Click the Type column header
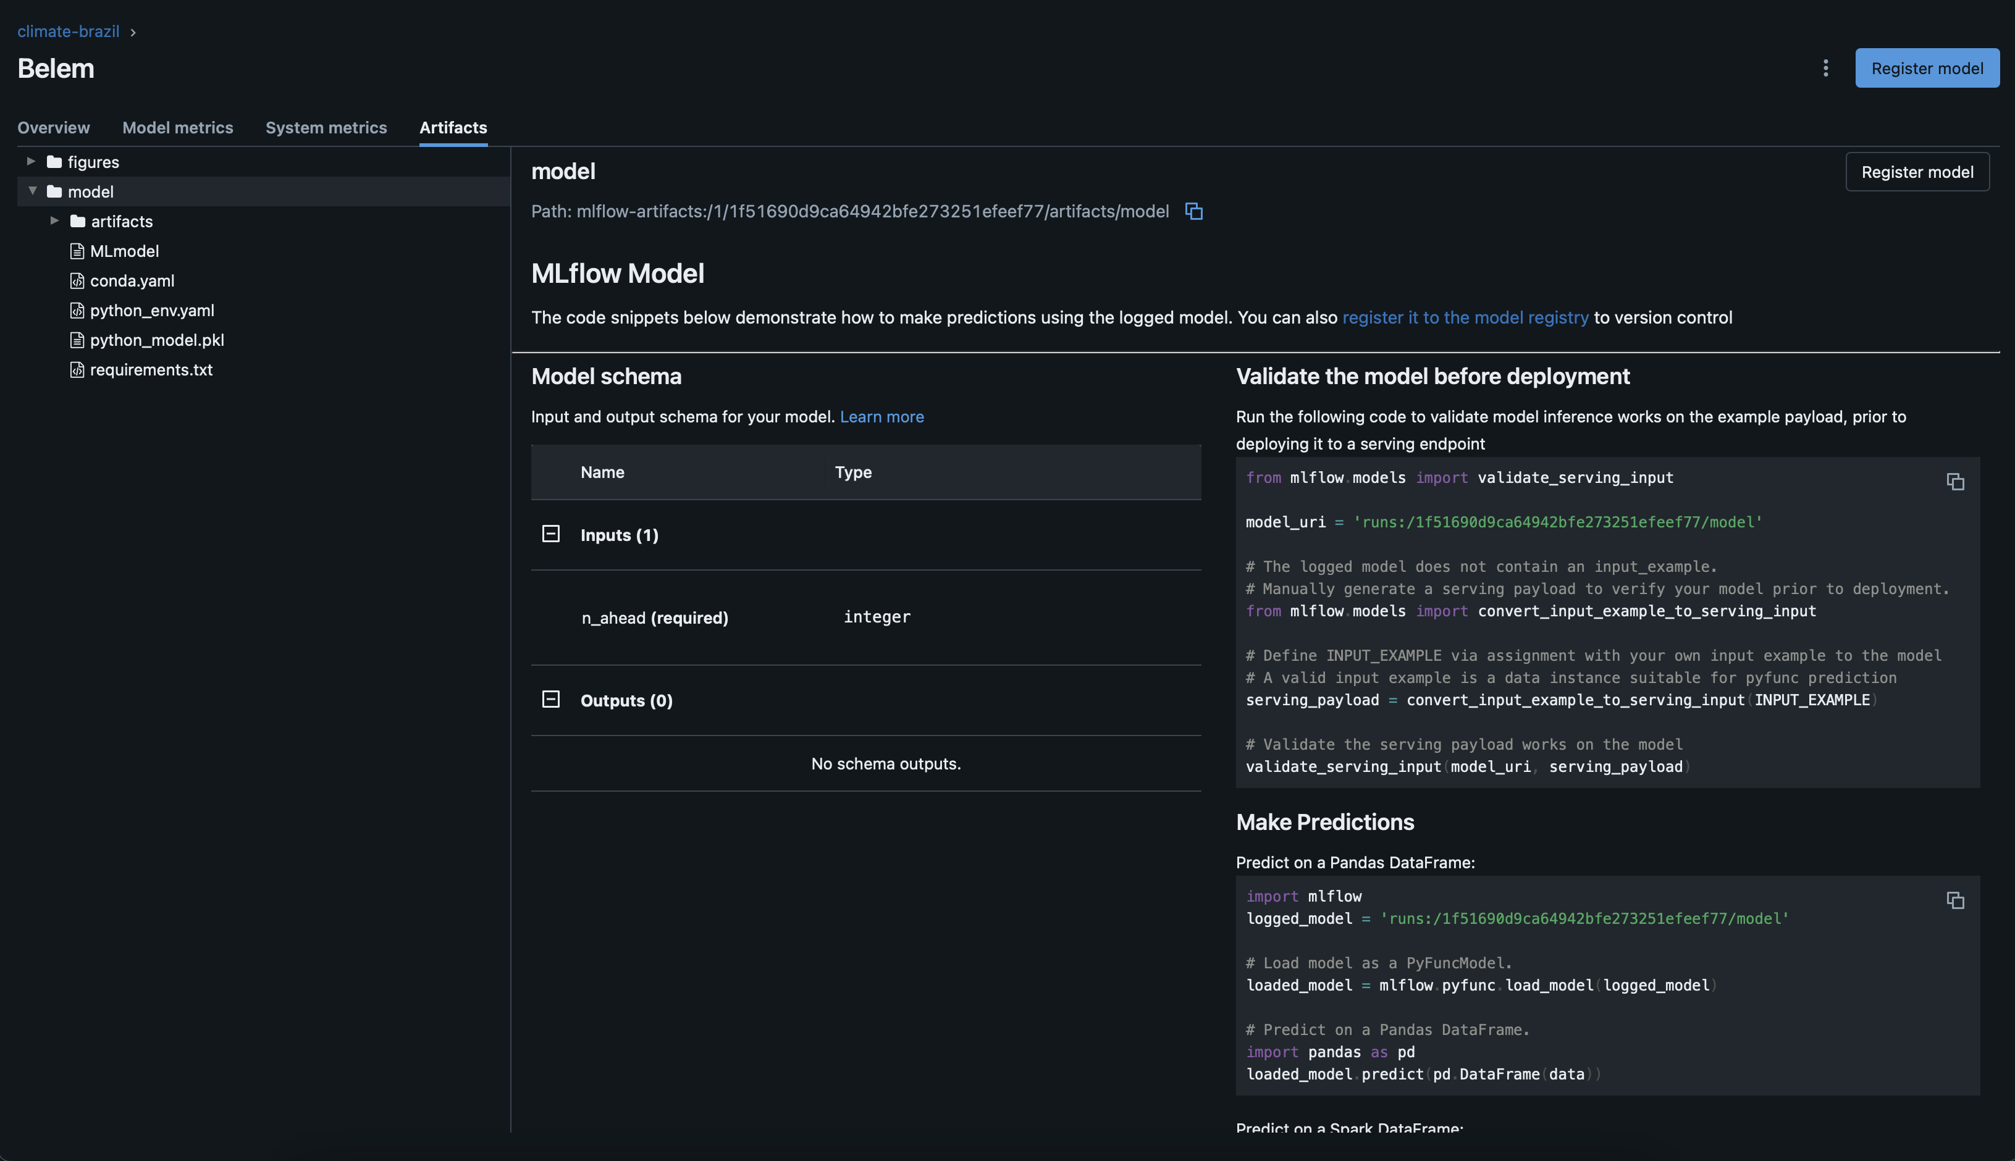Viewport: 2015px width, 1161px height. [x=853, y=472]
